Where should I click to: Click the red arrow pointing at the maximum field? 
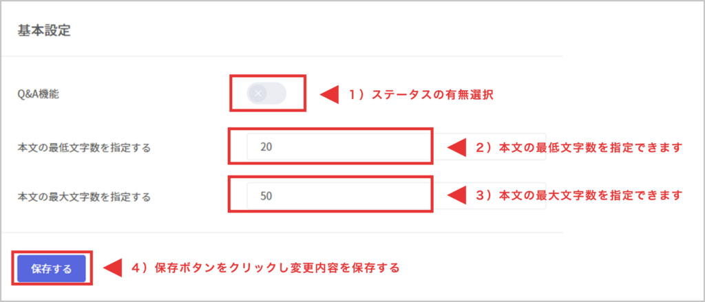[x=458, y=195]
